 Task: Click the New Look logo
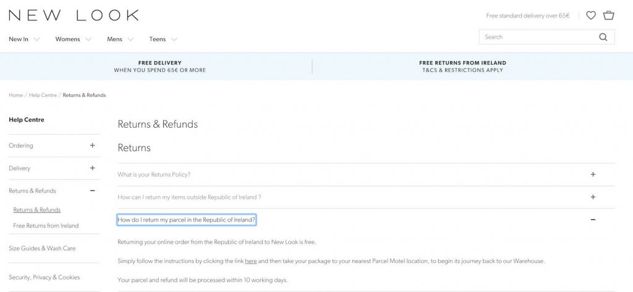point(74,15)
